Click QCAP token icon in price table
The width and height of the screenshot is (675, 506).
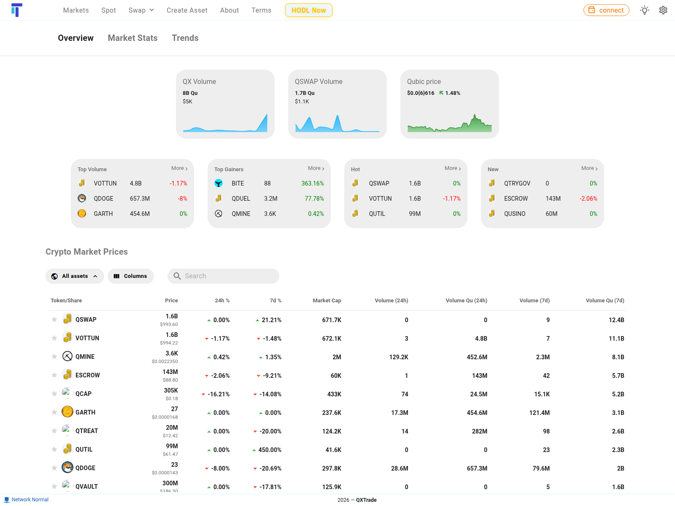point(67,393)
